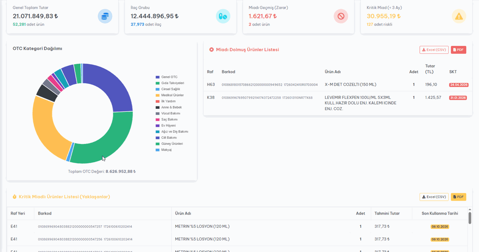The image size is (479, 252).
Task: Click the Barkod column header in expired products table
Action: click(228, 72)
